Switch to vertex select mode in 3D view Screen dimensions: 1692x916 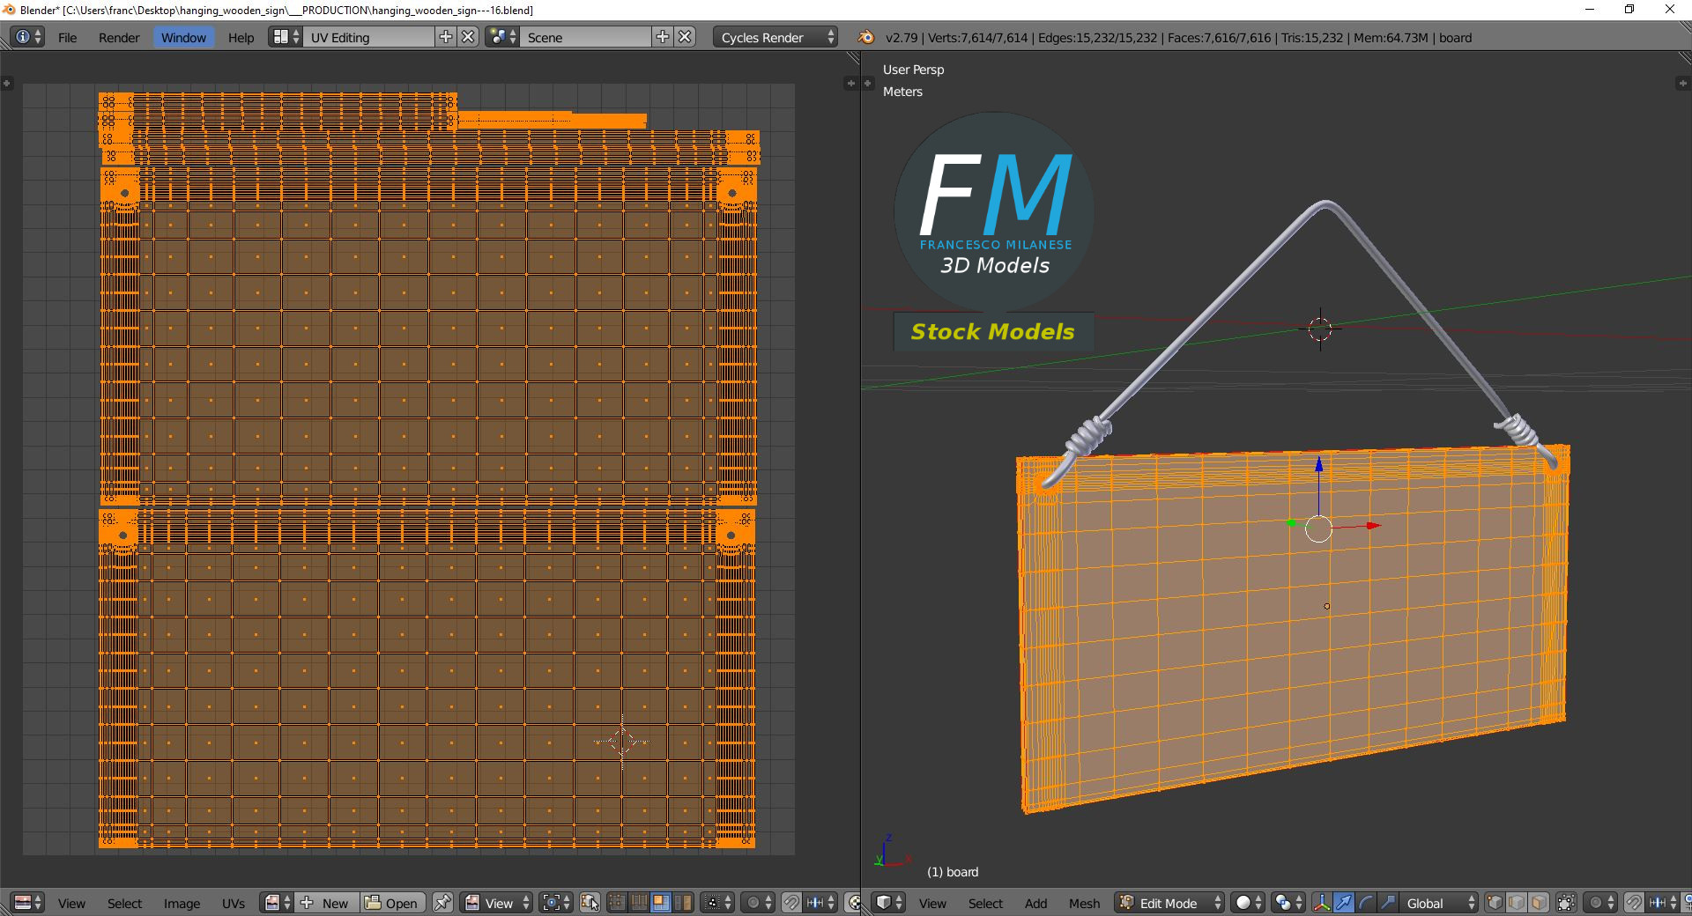point(1495,903)
